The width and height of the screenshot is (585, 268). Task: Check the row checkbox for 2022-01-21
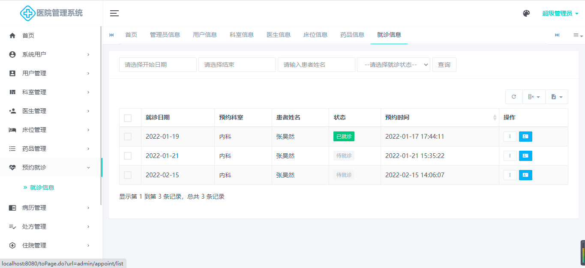(x=128, y=156)
